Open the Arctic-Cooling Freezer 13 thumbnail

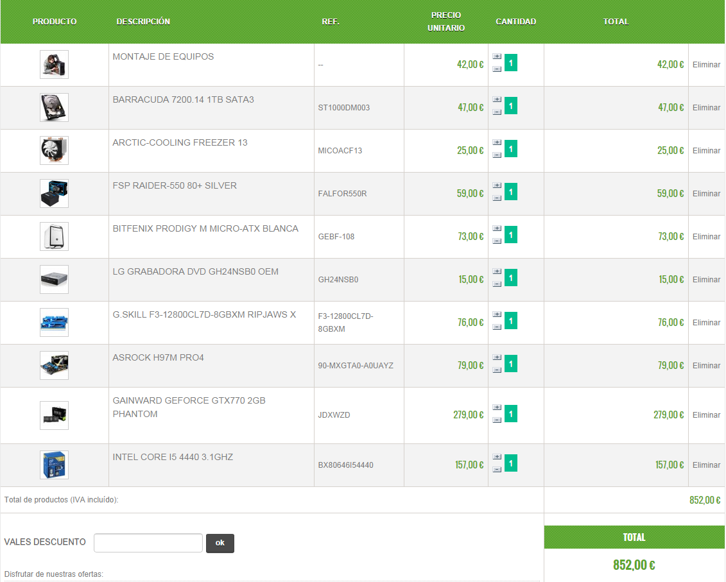pyautogui.click(x=54, y=151)
